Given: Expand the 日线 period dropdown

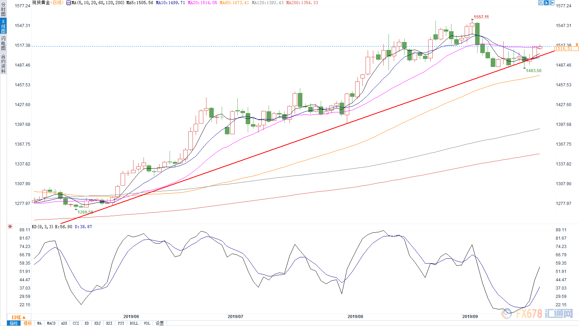Looking at the screenshot, I should 19,317.
